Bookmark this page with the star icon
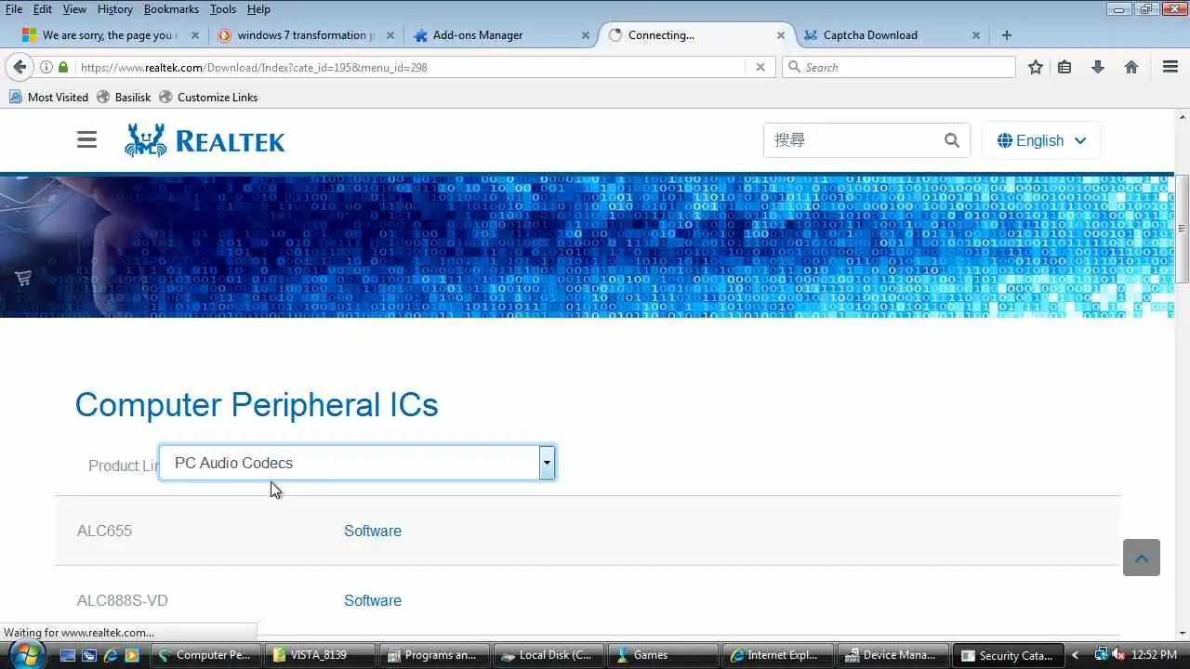Screen dimensions: 1190x669 tap(1035, 67)
